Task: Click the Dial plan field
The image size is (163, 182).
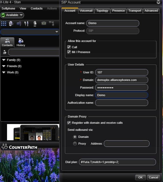Action: point(117,162)
